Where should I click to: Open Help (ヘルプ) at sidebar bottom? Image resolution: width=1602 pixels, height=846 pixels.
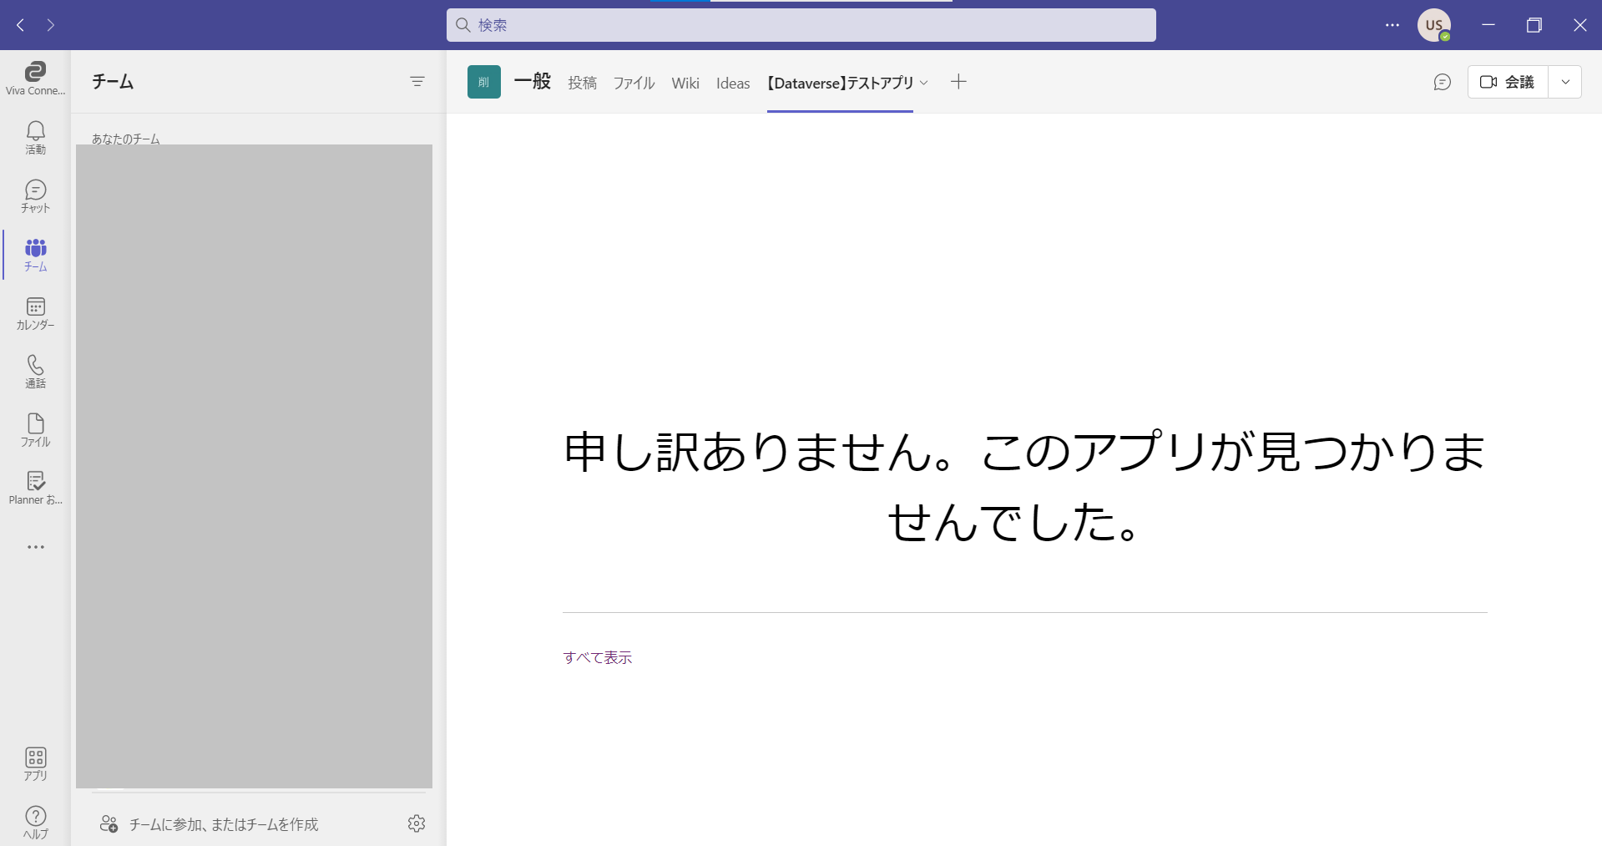(x=35, y=823)
